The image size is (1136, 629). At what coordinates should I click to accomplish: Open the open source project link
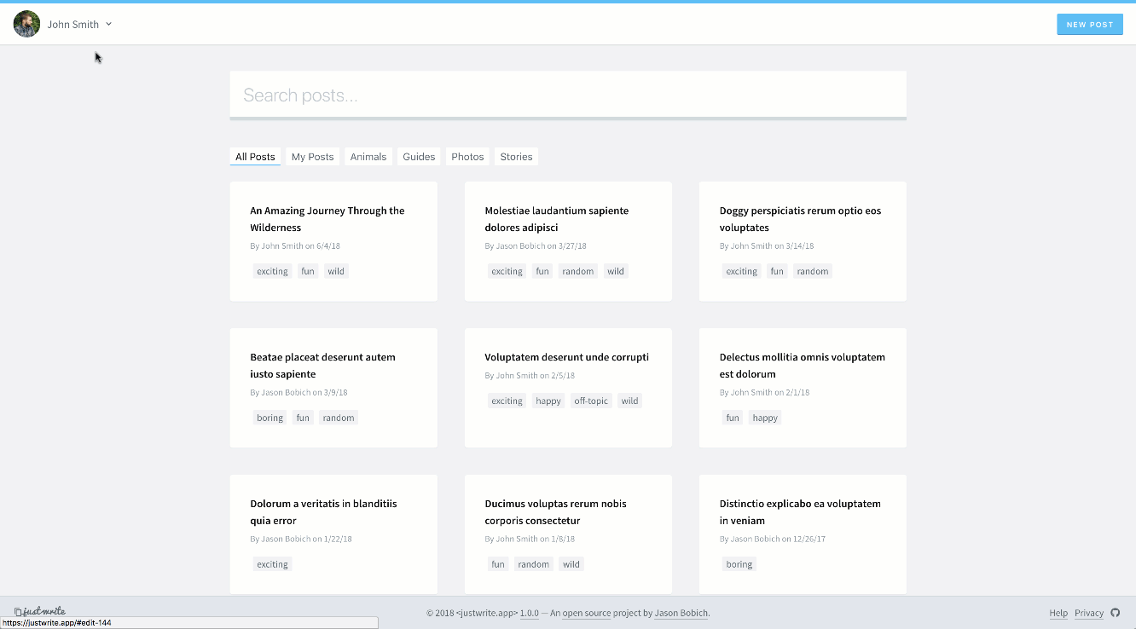coord(586,613)
